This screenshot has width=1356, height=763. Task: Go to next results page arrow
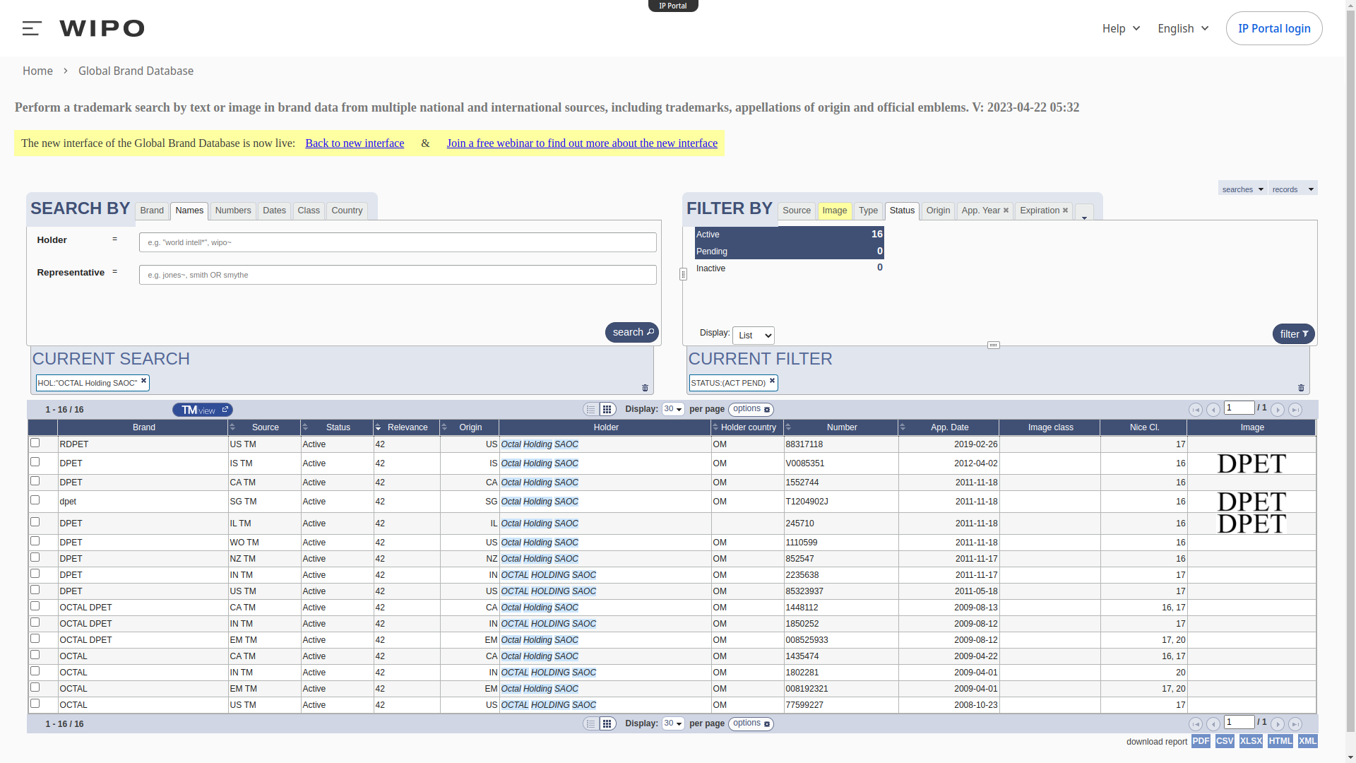1278,410
